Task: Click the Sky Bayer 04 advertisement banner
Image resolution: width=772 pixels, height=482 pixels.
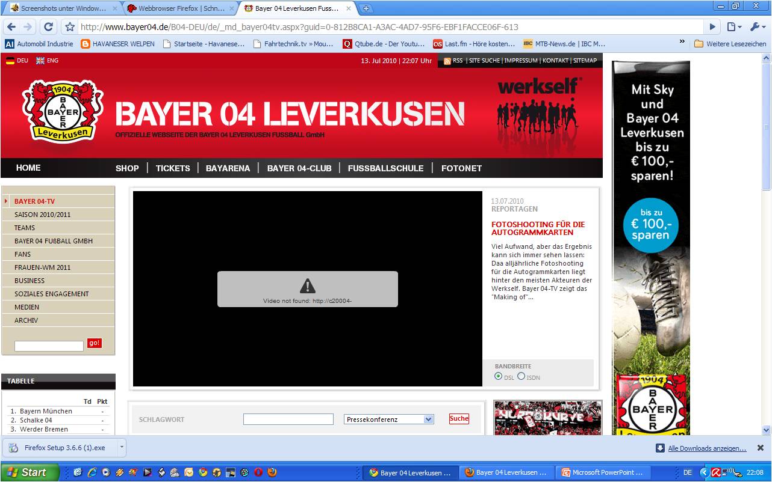Action: 651,248
